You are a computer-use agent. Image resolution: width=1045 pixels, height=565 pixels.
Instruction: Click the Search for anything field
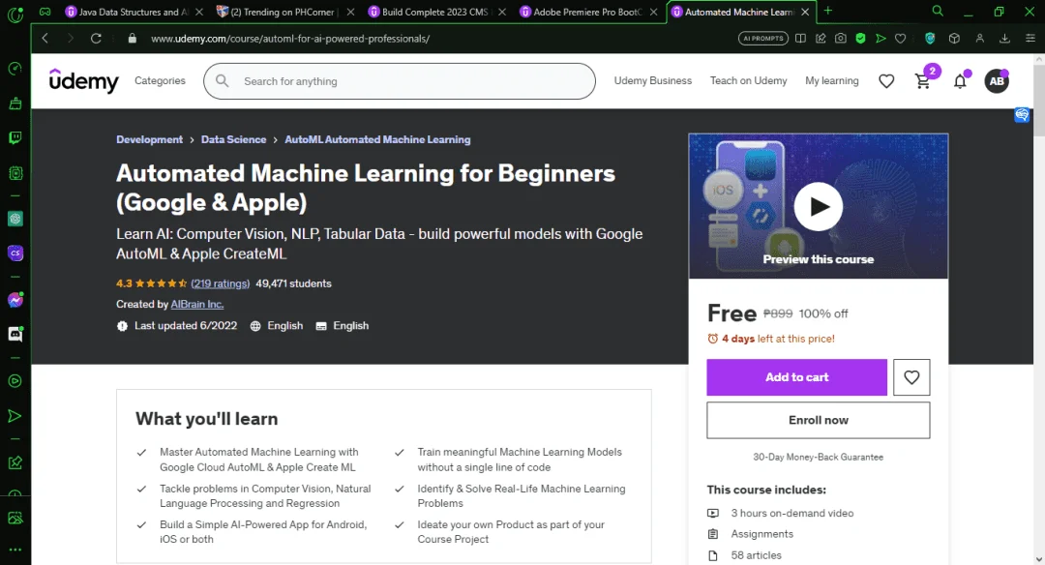[x=400, y=81]
